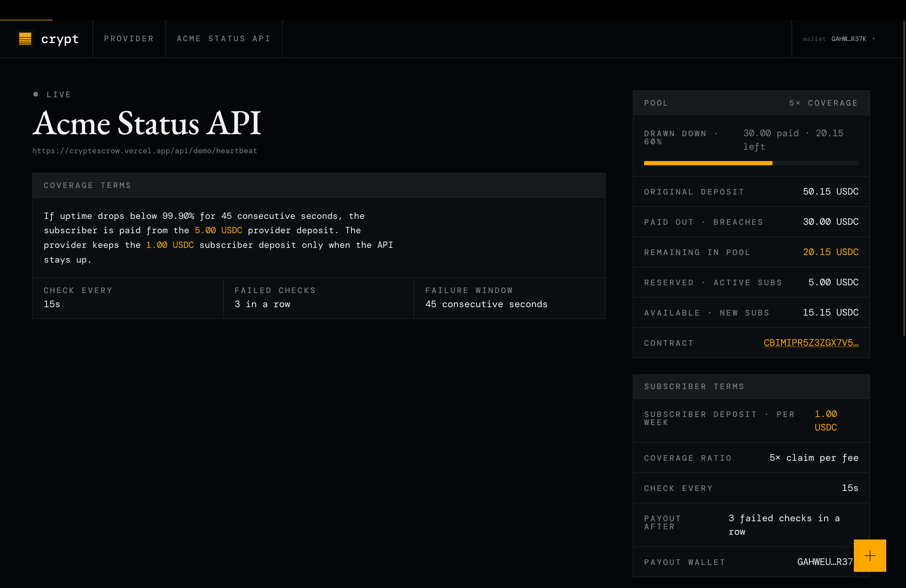Open the CBIMIPR5Z3ZGX7V5… contract link
This screenshot has height=588, width=906.
811,343
